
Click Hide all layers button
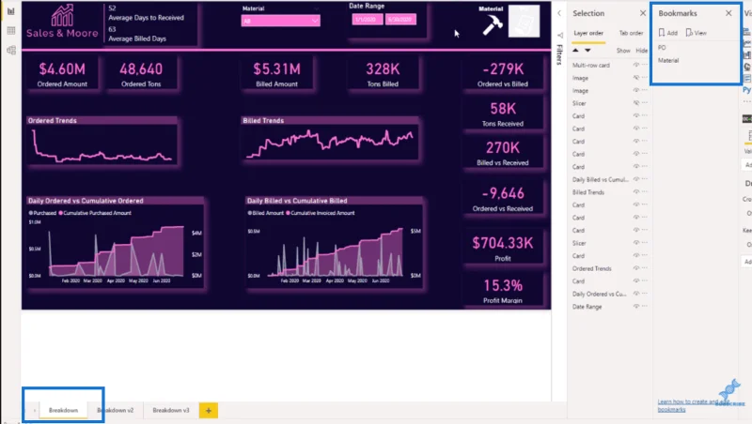(x=641, y=51)
